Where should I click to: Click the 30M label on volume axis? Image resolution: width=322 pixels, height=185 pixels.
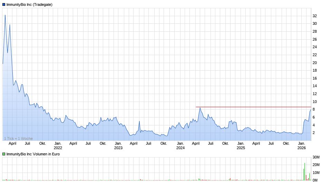point(316,157)
